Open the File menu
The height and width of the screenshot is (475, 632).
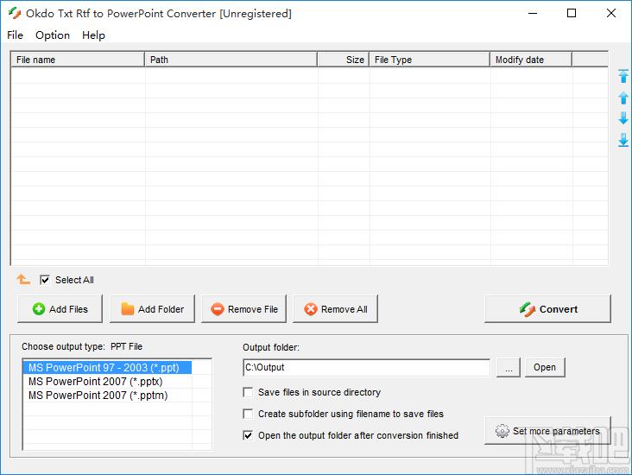(x=15, y=35)
